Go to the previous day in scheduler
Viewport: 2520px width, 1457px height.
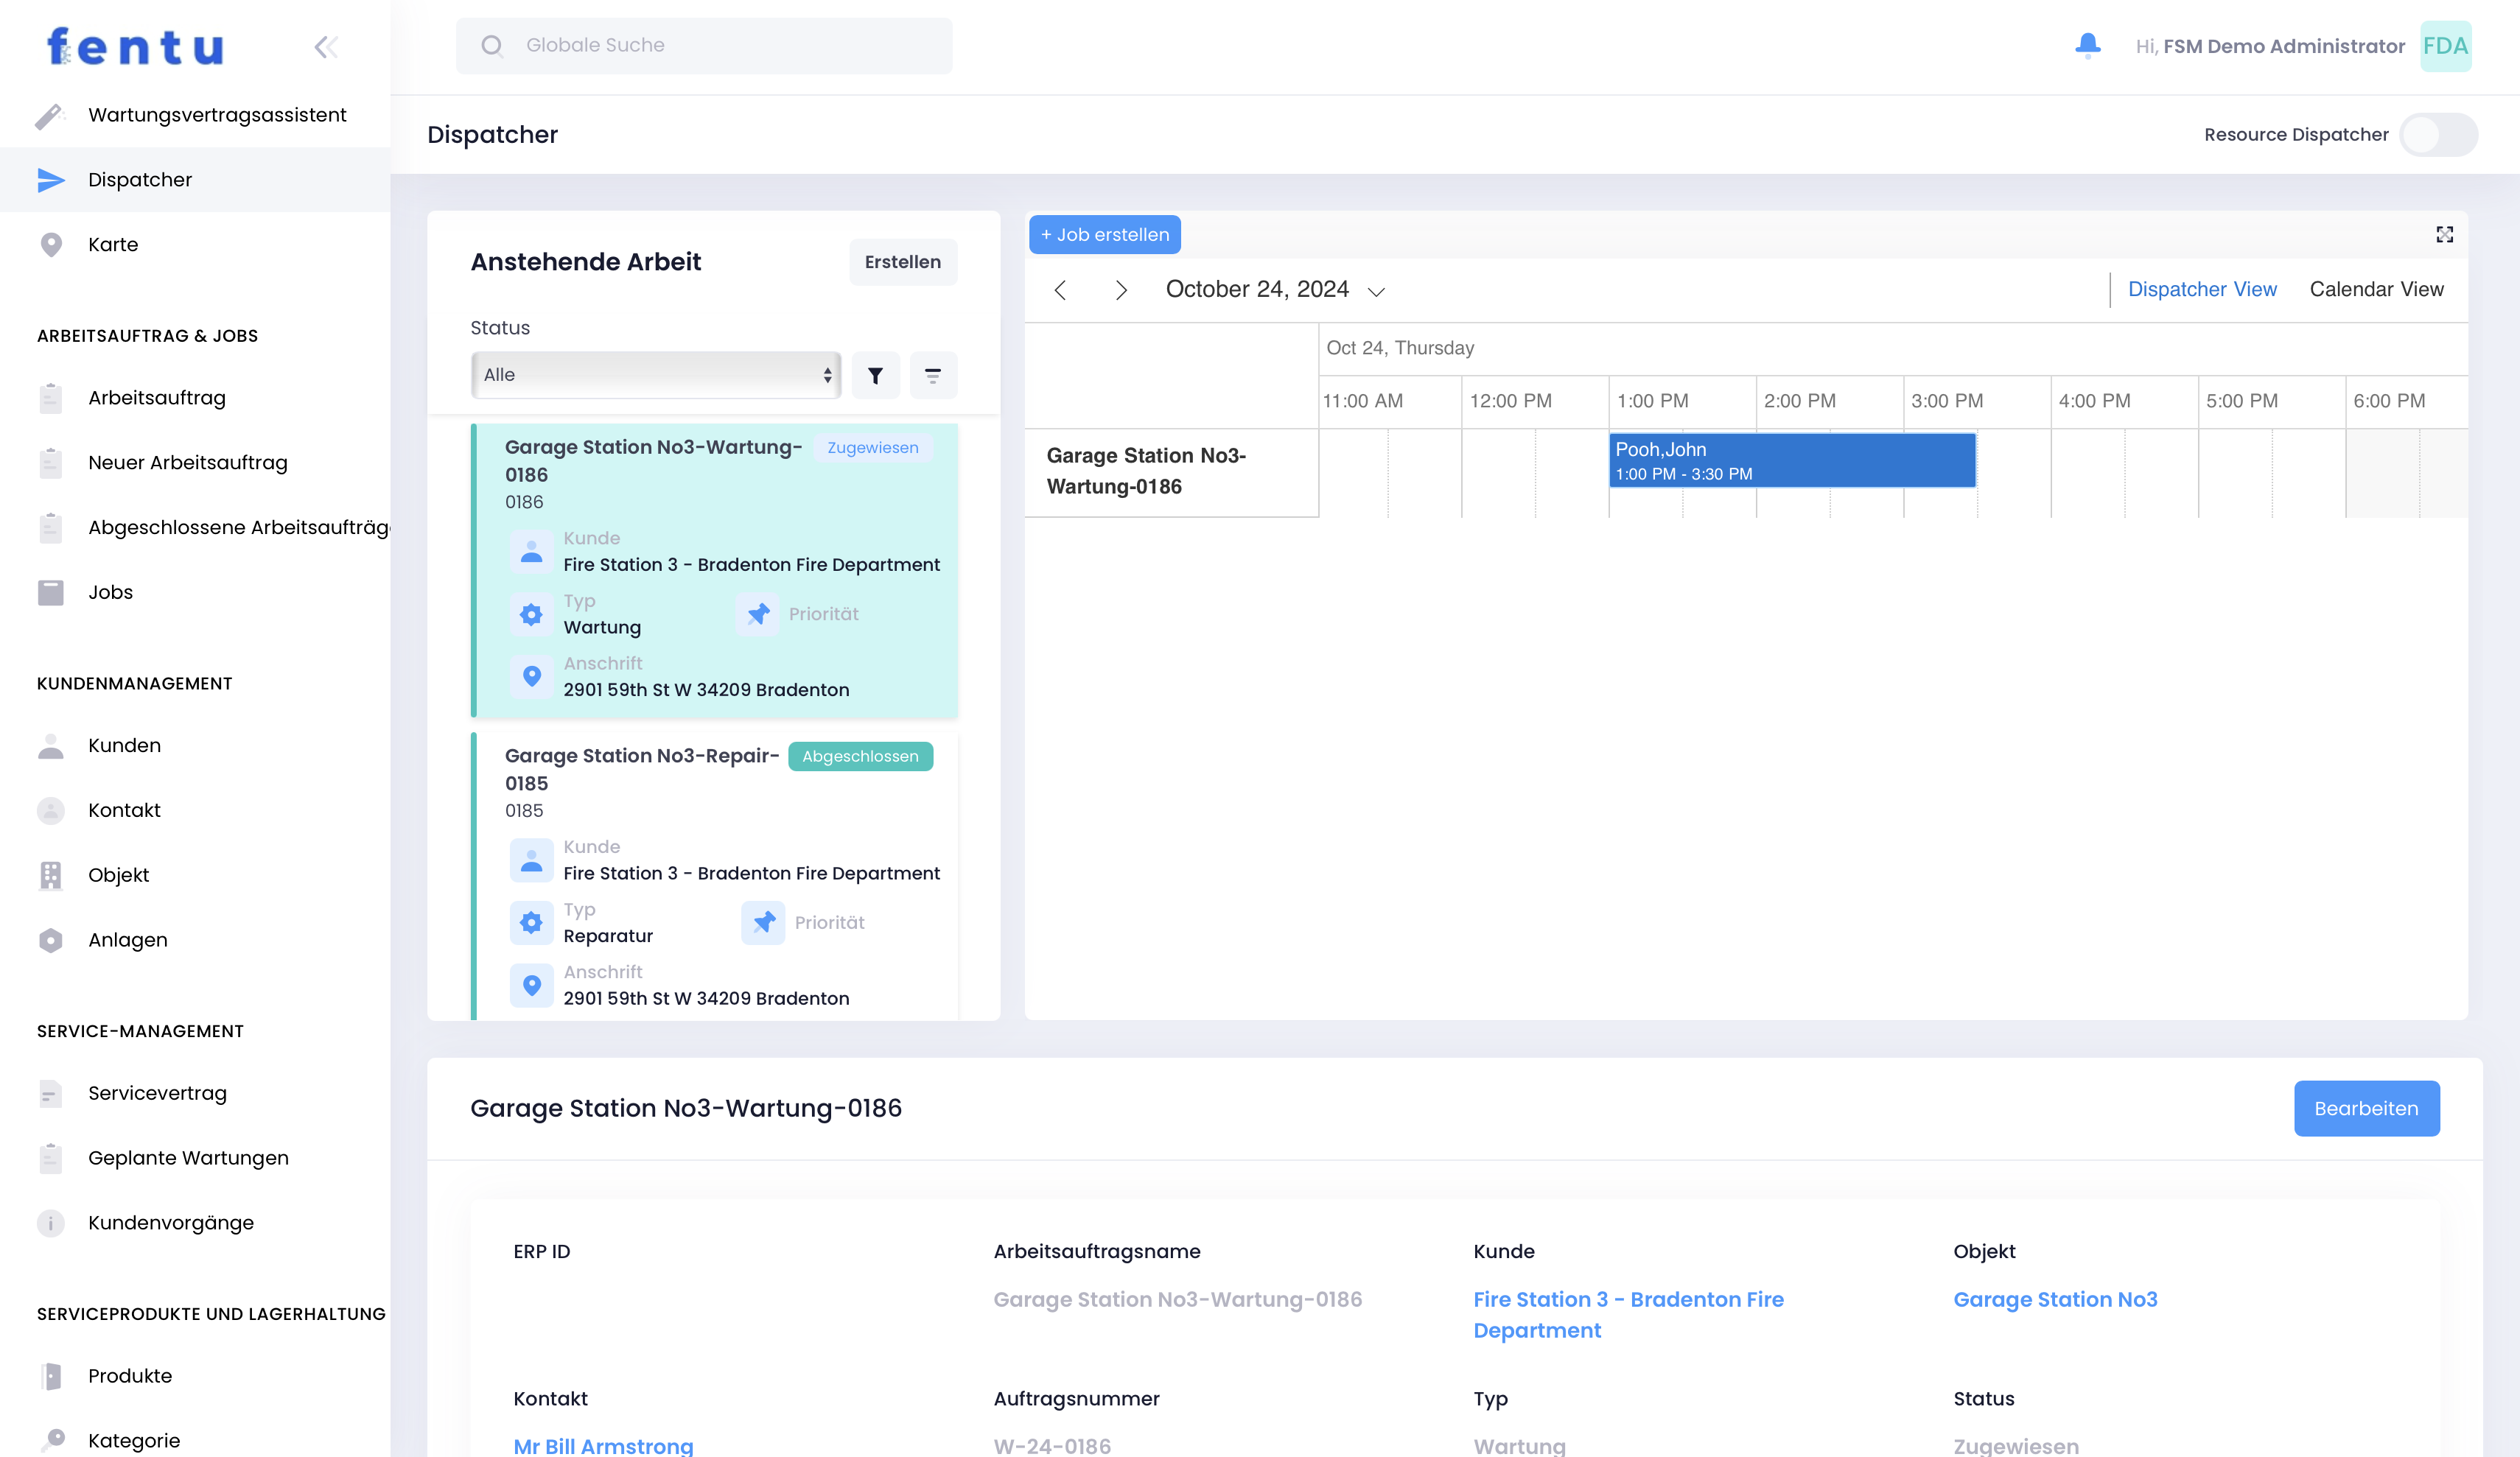tap(1061, 290)
